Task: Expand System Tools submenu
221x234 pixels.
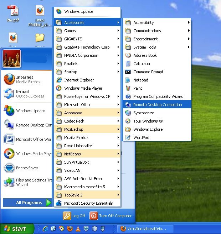Action: click(157, 47)
